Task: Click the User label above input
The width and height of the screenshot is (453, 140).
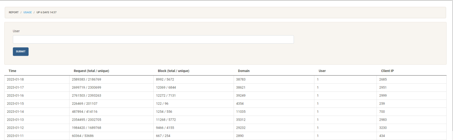Action: [16, 31]
